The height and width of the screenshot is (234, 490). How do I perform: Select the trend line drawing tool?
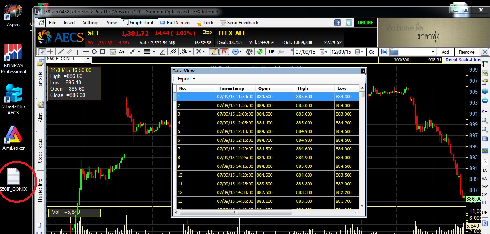(x=61, y=52)
